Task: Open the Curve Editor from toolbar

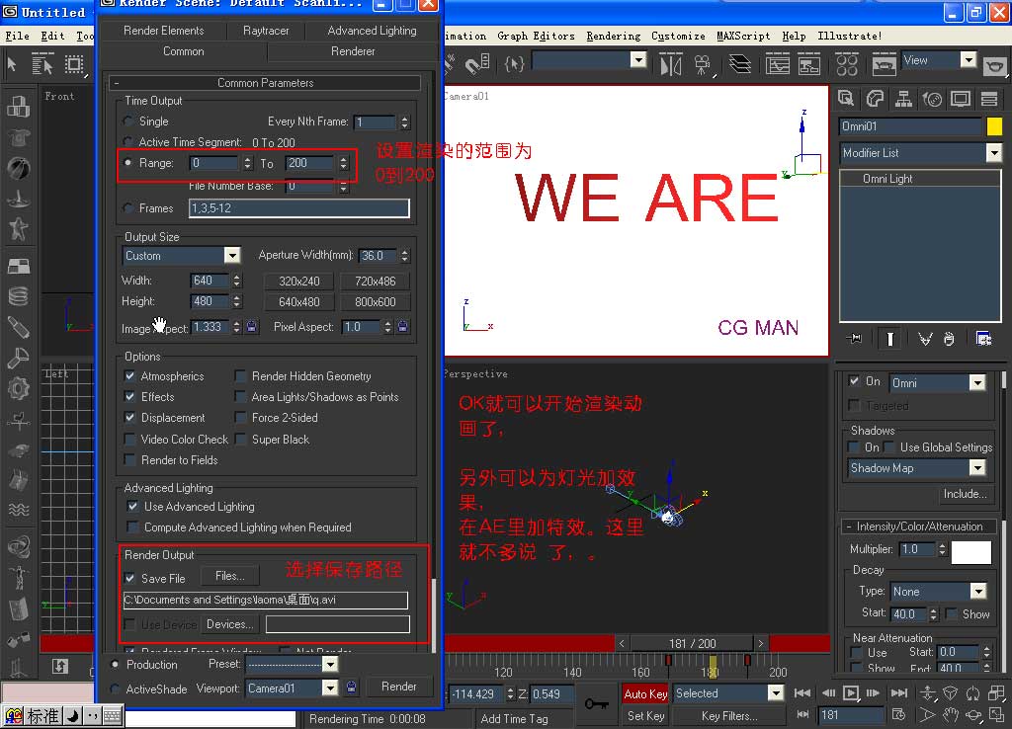Action: point(778,64)
